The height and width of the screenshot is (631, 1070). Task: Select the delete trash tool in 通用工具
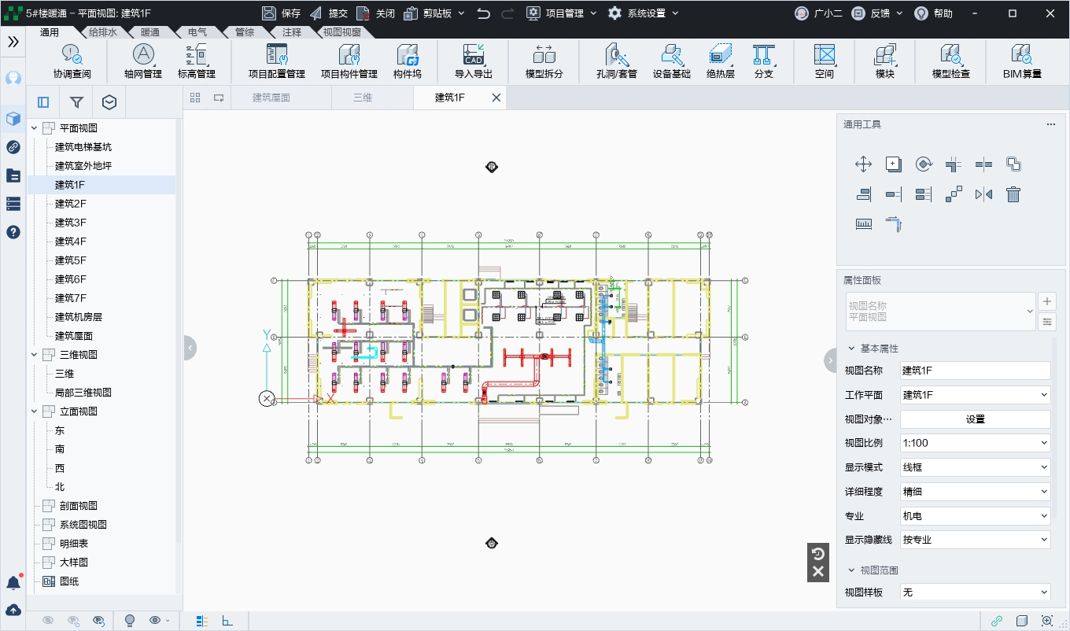pos(1013,194)
